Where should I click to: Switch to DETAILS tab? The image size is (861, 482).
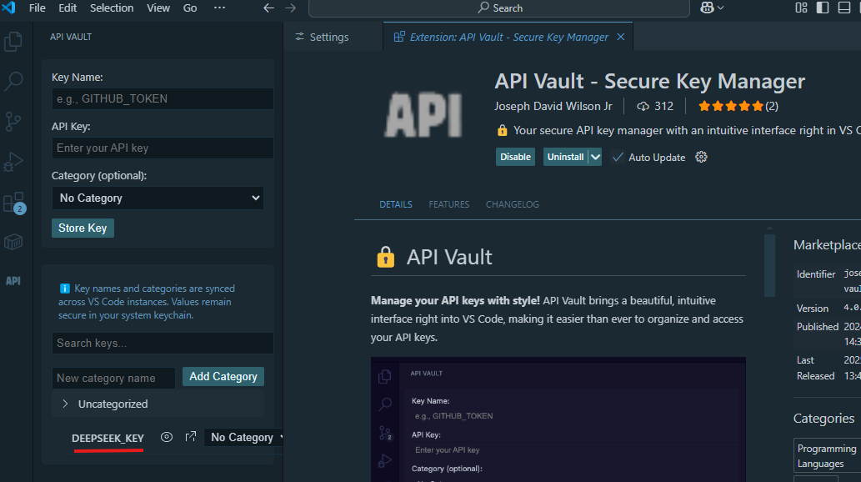click(395, 204)
